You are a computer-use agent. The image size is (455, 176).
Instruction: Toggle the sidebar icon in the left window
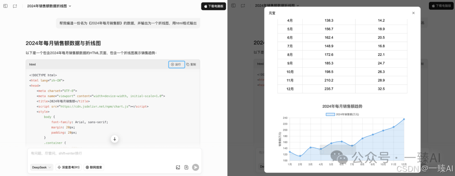5,6
